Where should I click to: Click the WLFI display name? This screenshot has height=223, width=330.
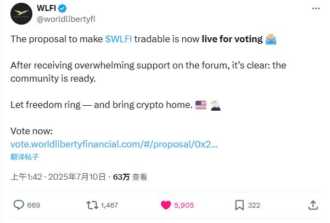(46, 8)
